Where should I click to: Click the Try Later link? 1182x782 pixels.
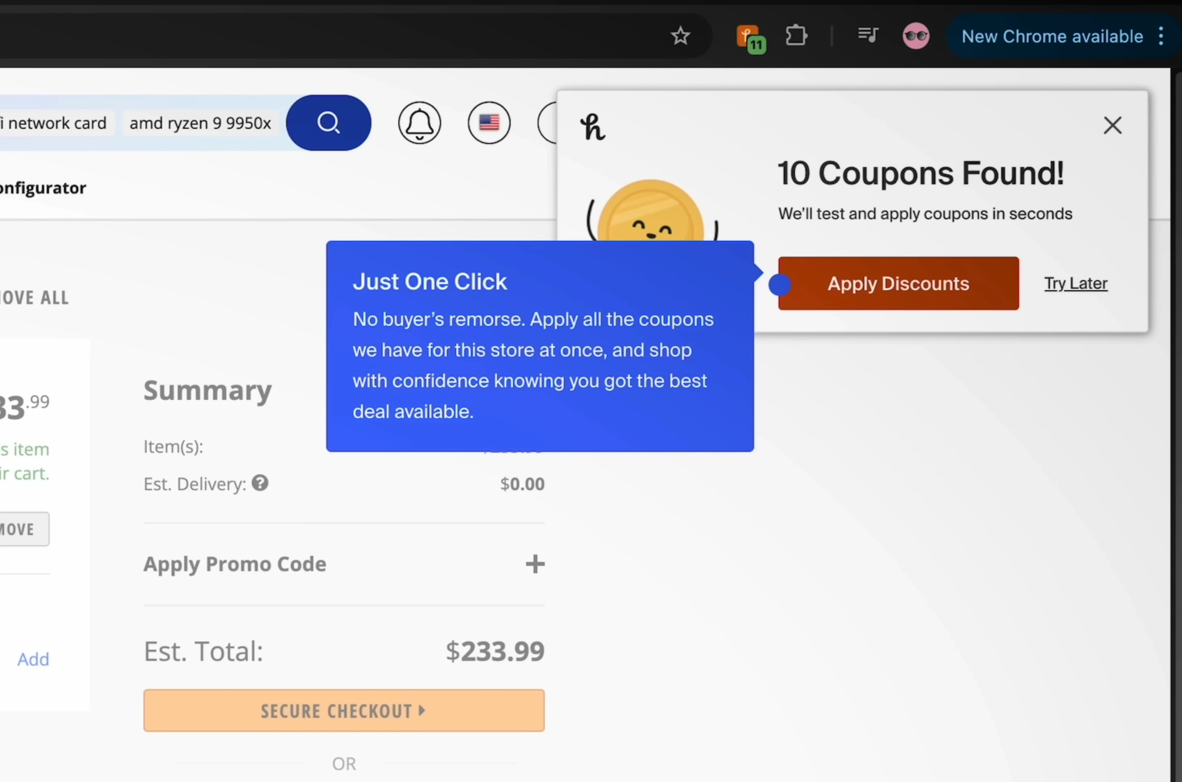point(1076,283)
